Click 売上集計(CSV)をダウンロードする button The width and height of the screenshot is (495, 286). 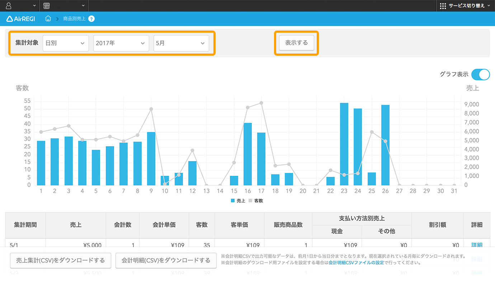[60, 260]
